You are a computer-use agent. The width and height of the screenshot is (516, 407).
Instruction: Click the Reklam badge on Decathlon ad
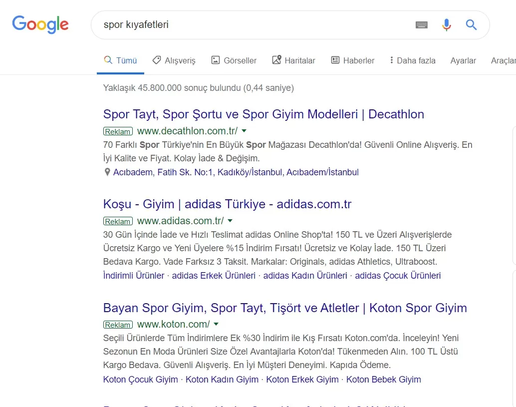tap(118, 131)
